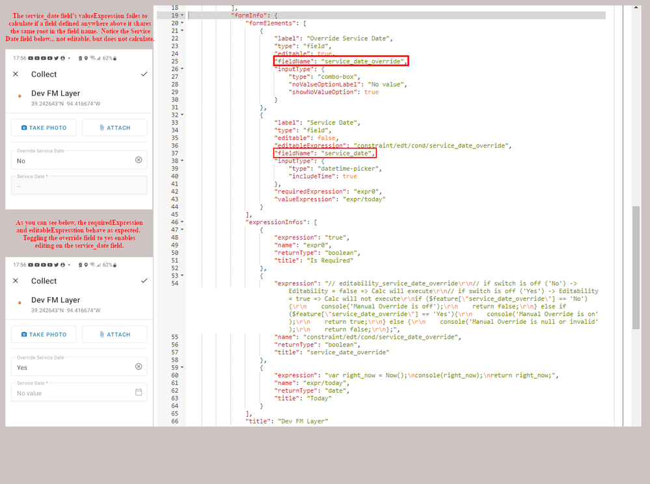The image size is (650, 484).
Task: Click the coordinates text below Dev FM Layer above 'Yes'
Action: (66, 311)
